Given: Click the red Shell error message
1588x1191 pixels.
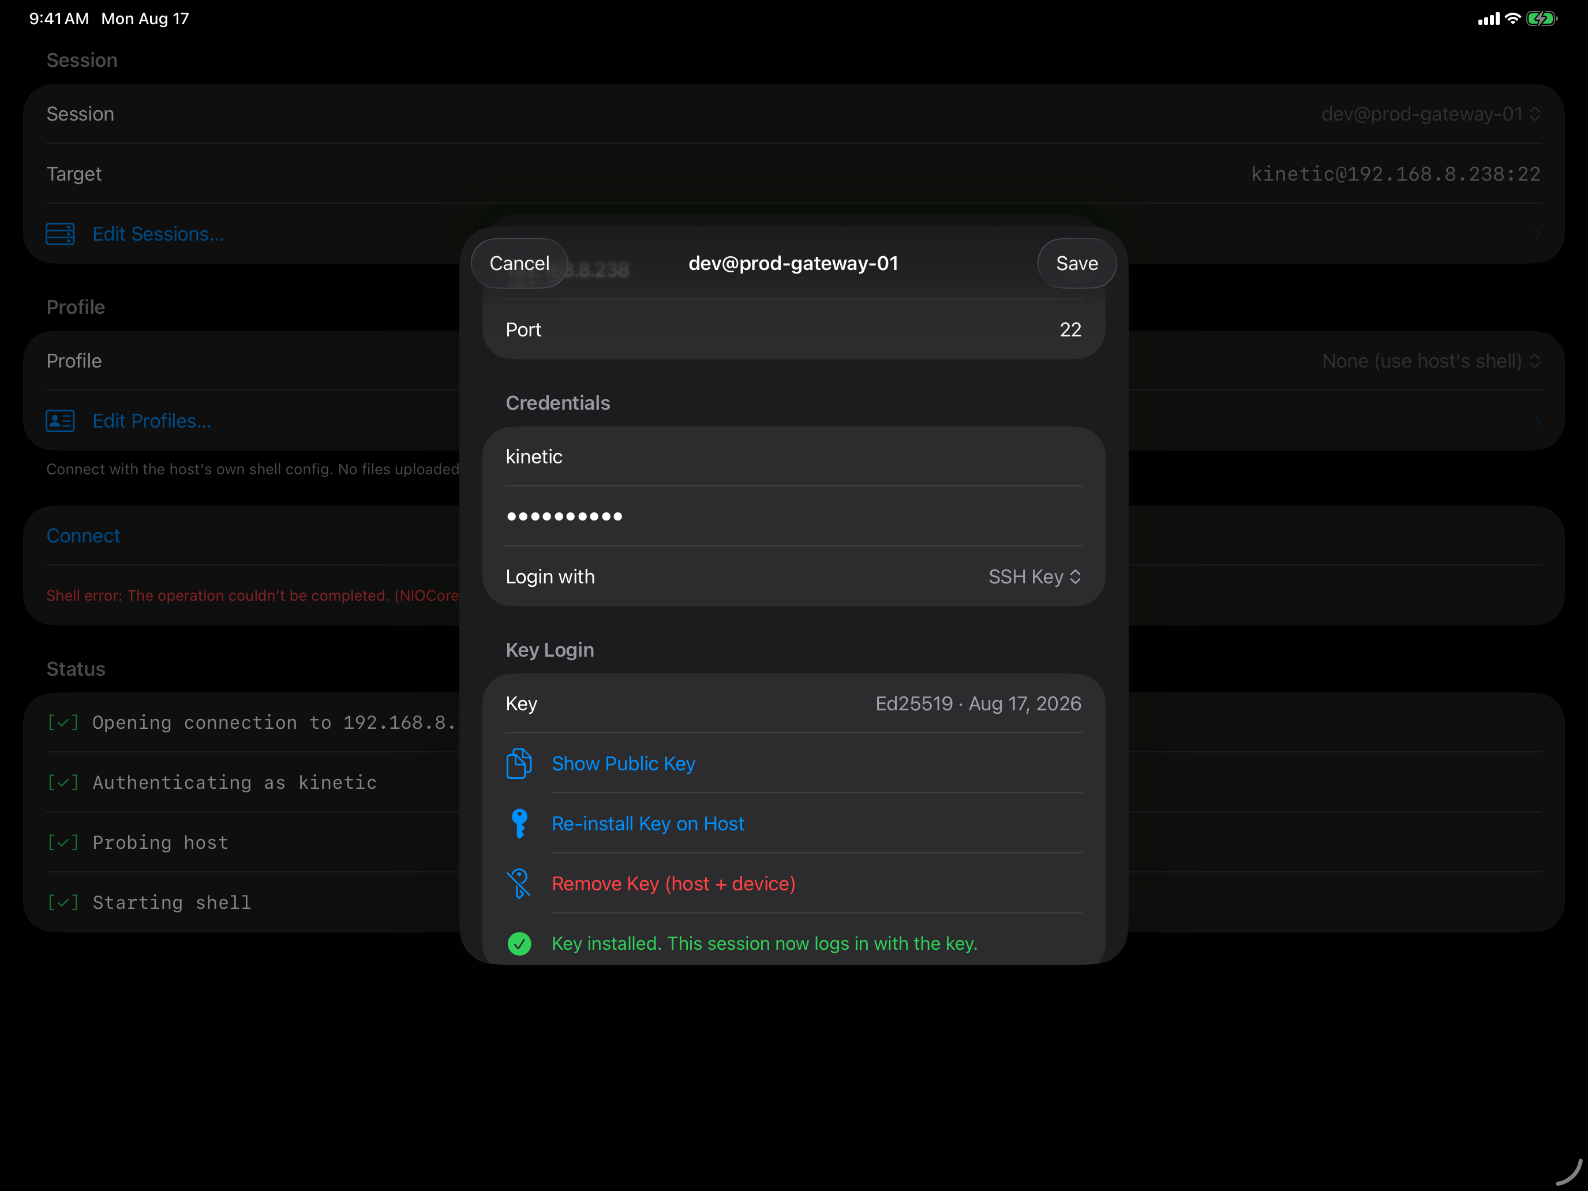Looking at the screenshot, I should 253,596.
